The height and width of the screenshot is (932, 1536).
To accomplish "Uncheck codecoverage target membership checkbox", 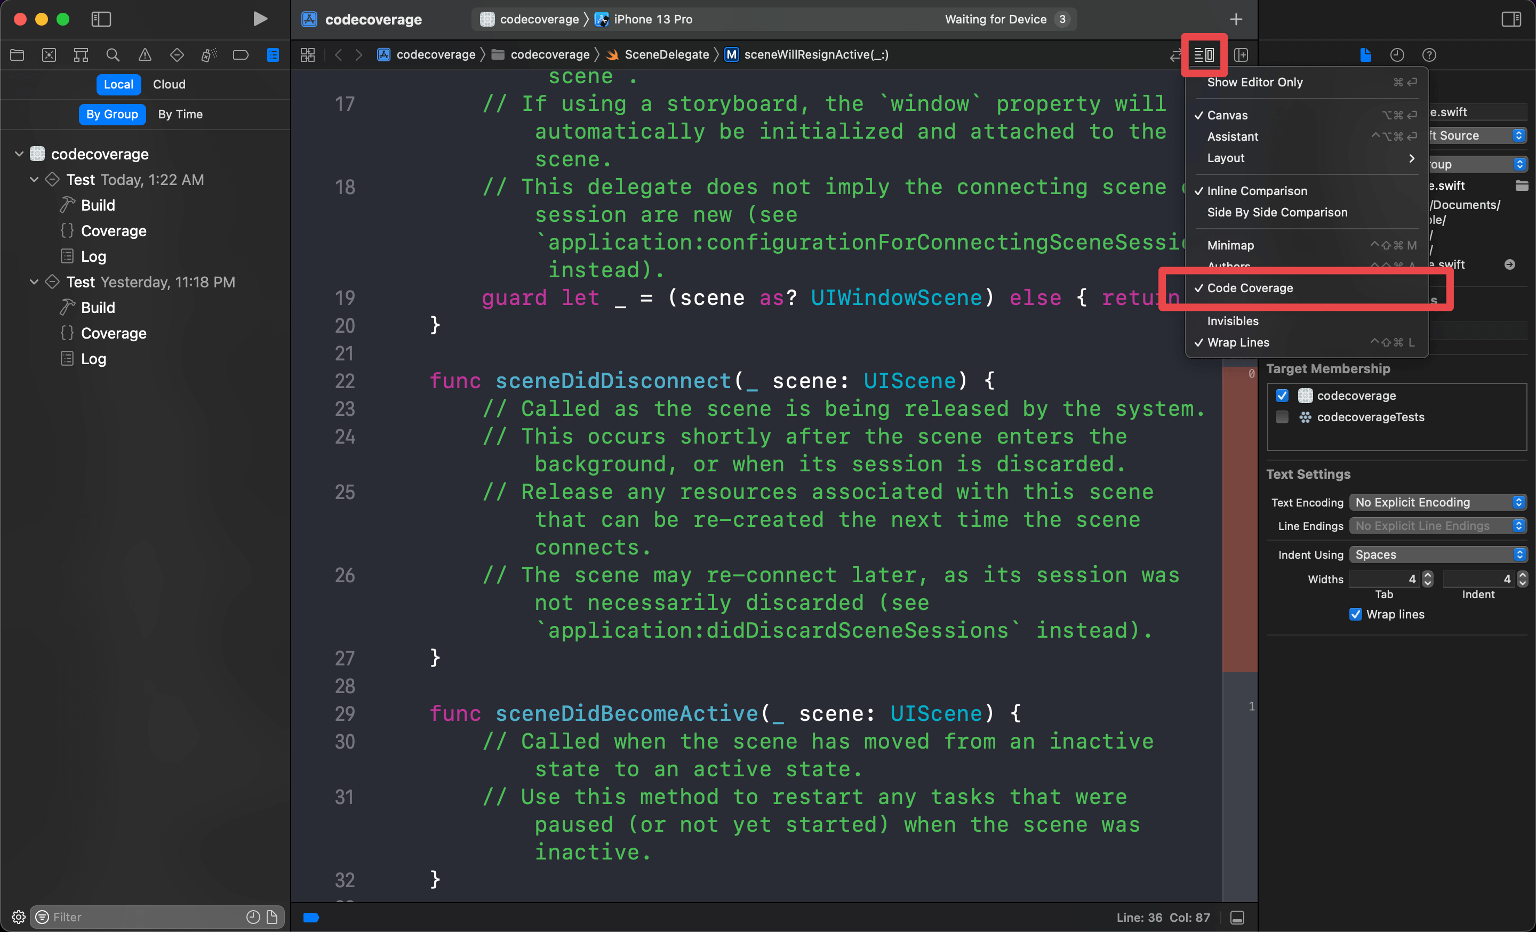I will [1282, 396].
